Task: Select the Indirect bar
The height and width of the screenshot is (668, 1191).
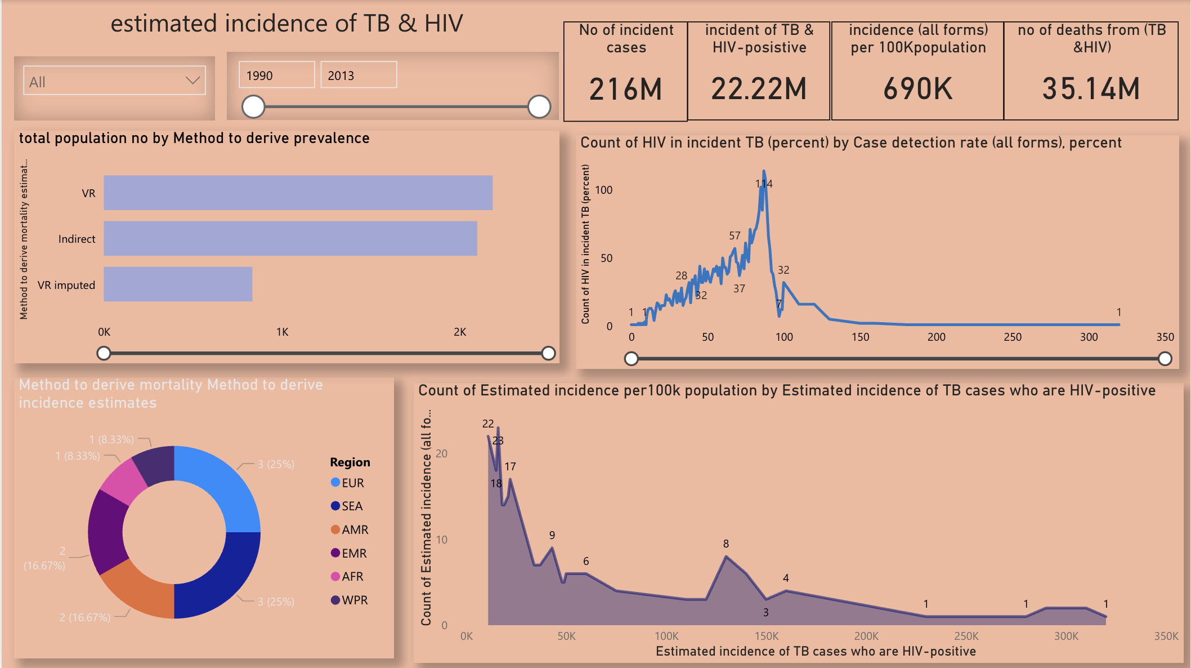Action: pos(290,239)
